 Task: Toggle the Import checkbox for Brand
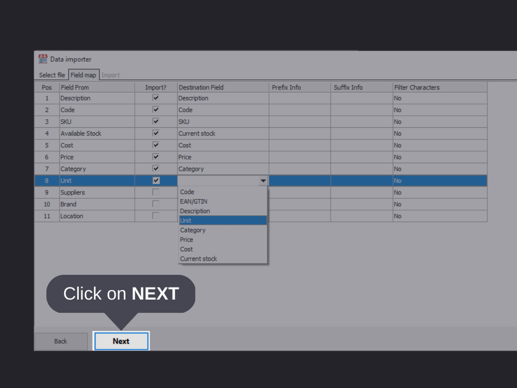pos(156,204)
